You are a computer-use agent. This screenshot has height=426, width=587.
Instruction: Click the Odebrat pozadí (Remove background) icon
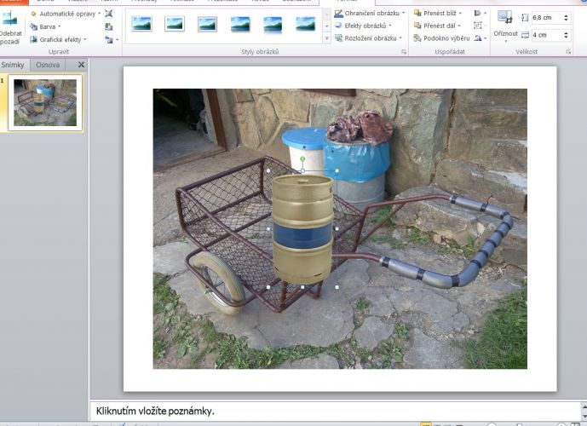tap(9, 19)
